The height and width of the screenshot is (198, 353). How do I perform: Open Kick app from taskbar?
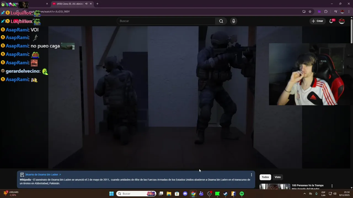click(x=217, y=194)
